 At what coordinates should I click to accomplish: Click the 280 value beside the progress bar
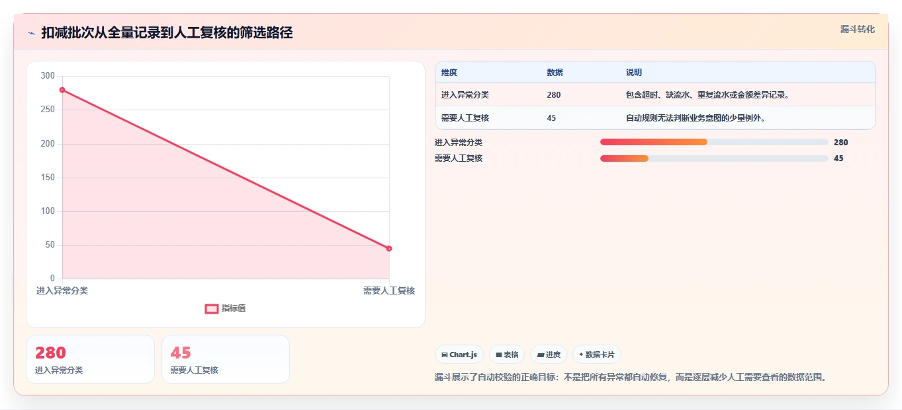[x=840, y=142]
